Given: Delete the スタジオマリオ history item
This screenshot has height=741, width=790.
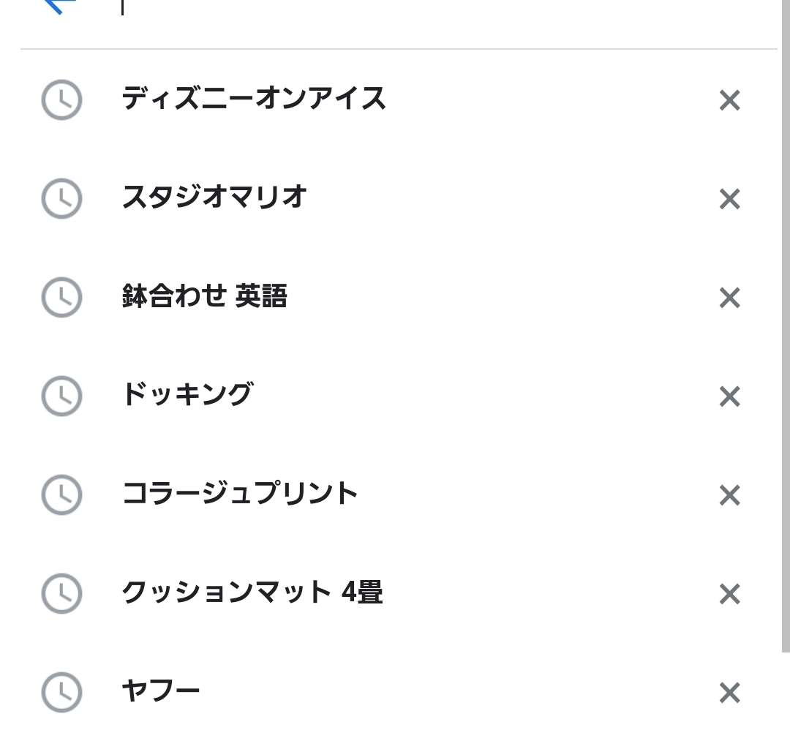Looking at the screenshot, I should [729, 199].
